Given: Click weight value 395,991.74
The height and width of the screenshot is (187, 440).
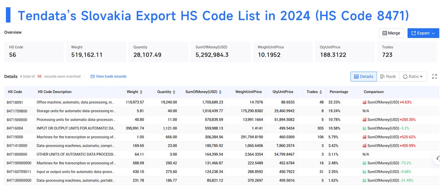Looking at the screenshot, I should coord(135,128).
